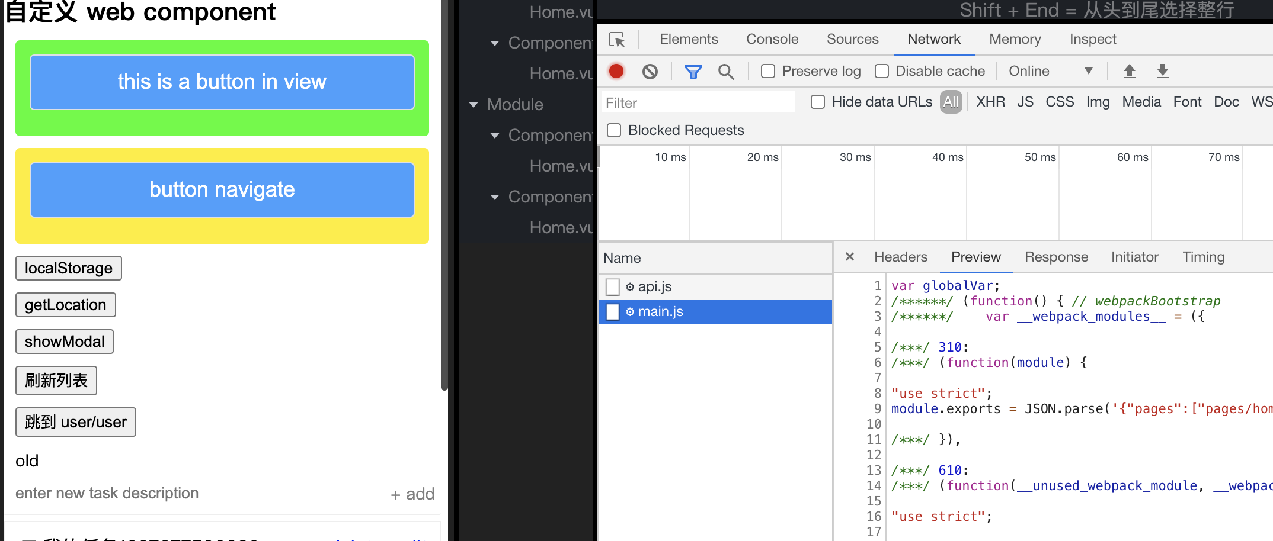Click the network Filter text field
The image size is (1273, 541).
[698, 102]
